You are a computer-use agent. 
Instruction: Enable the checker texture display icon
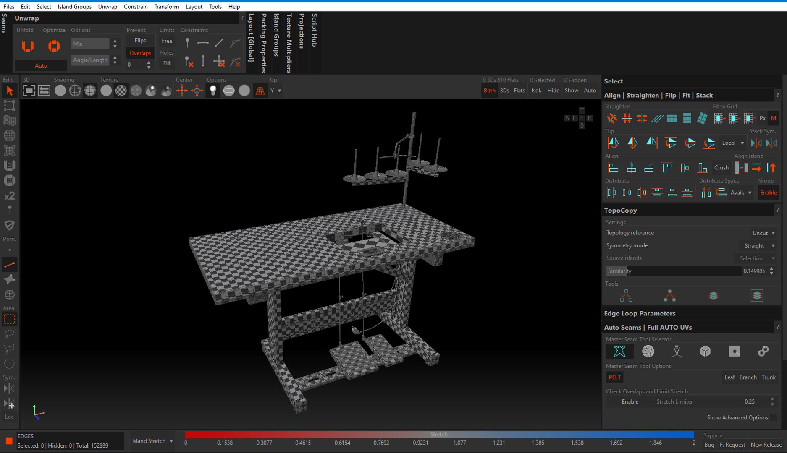(x=121, y=91)
